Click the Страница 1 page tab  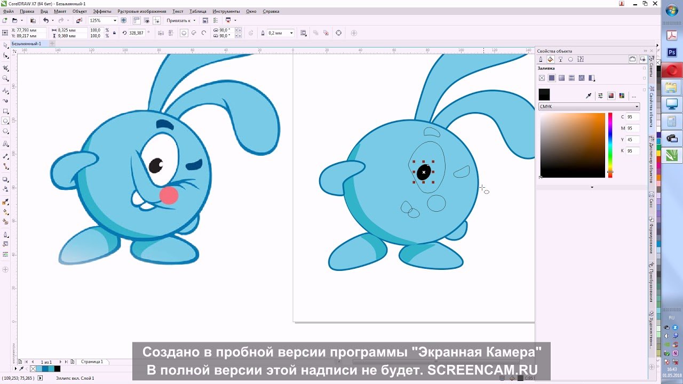(x=91, y=362)
